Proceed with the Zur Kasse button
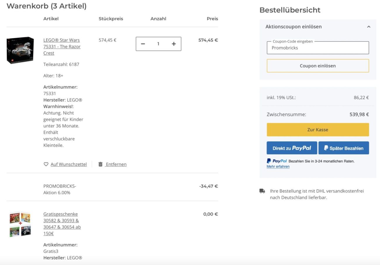This screenshot has width=380, height=265. [317, 130]
